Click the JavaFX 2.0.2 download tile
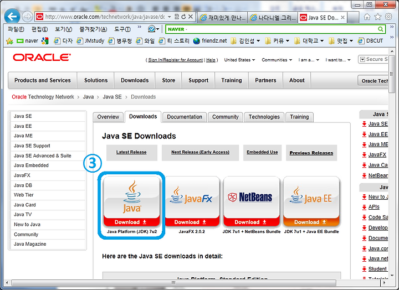Screen dimensions: 399x290 pos(192,201)
